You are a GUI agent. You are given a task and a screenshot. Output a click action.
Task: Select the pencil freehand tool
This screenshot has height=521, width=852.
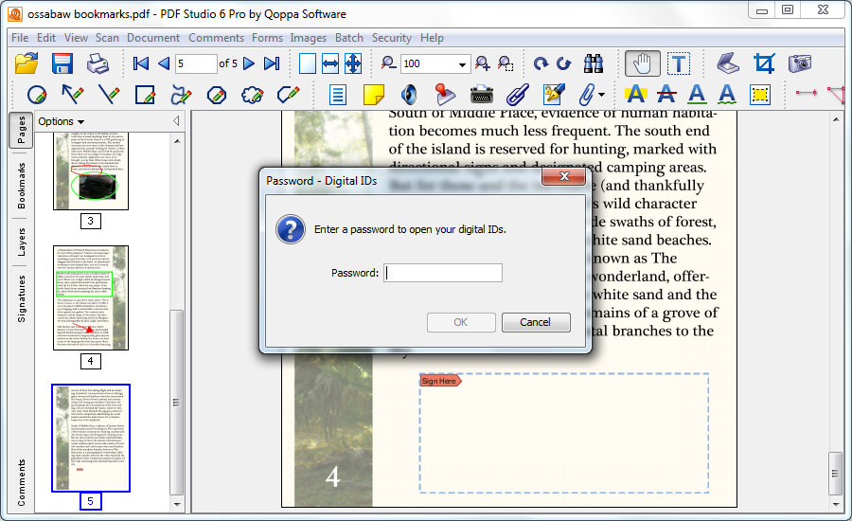pos(181,95)
